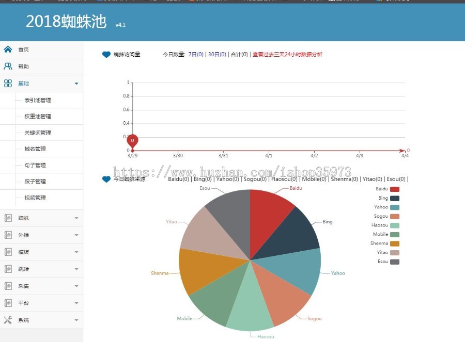Image resolution: width=465 pixels, height=342 pixels.
Task: Click the notebook icon beside 蜘蛛
Action: (x=7, y=218)
